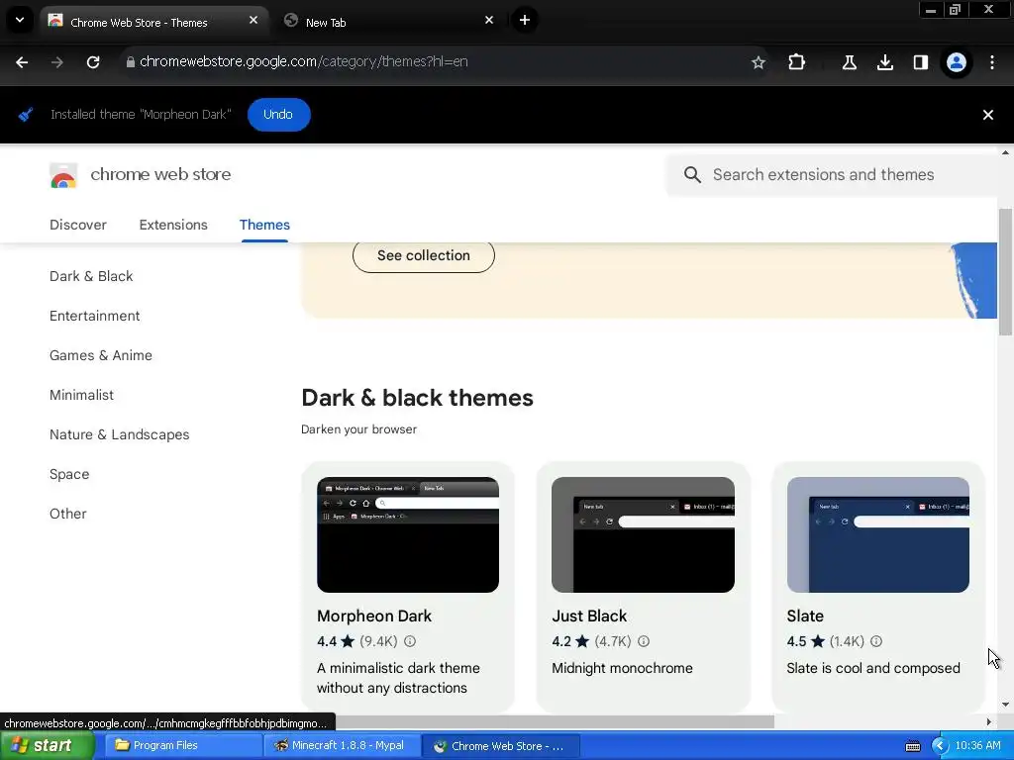View site info lock icon
This screenshot has width=1014, height=760.
coord(131,62)
